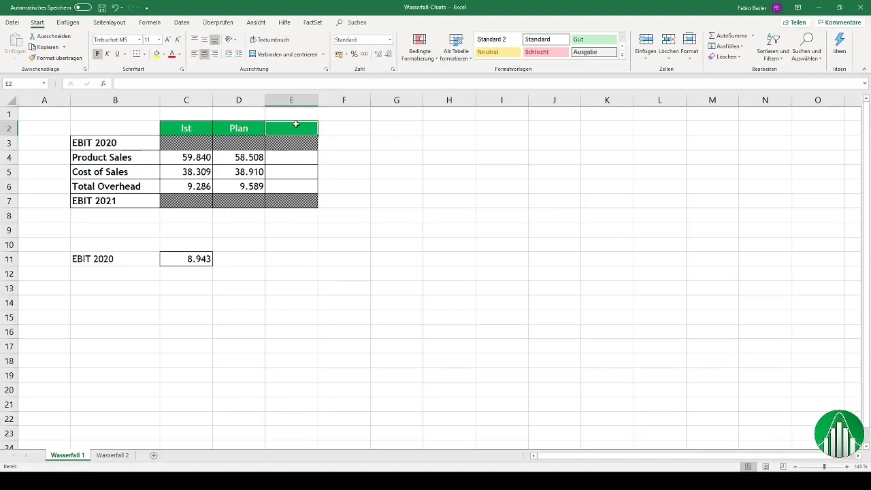Toggle the Automatisches Speichern switch
The image size is (871, 490).
[x=82, y=7]
